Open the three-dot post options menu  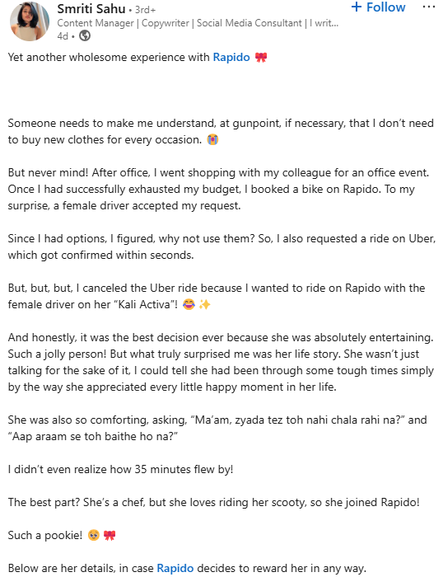[429, 7]
